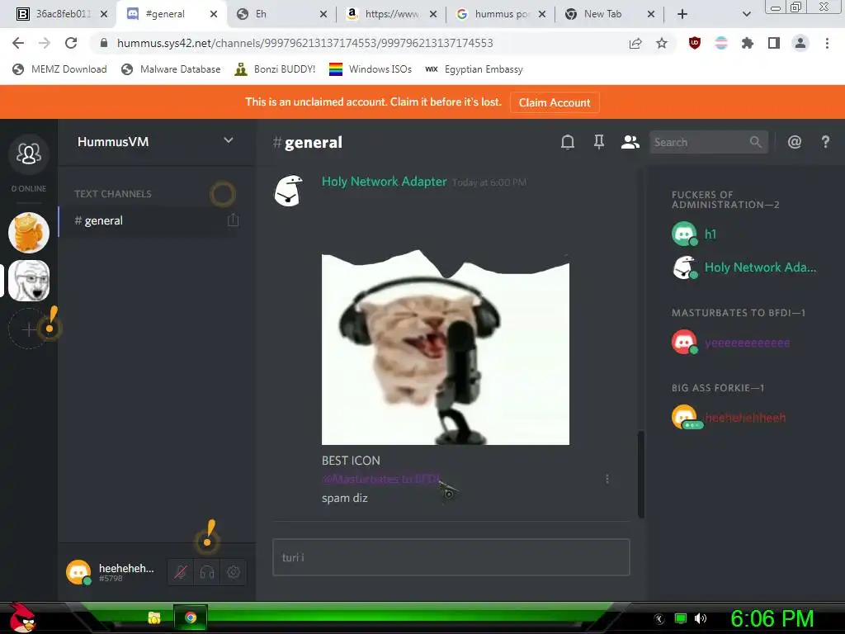Image resolution: width=845 pixels, height=634 pixels.
Task: Bookmark this page star icon
Action: pos(662,43)
